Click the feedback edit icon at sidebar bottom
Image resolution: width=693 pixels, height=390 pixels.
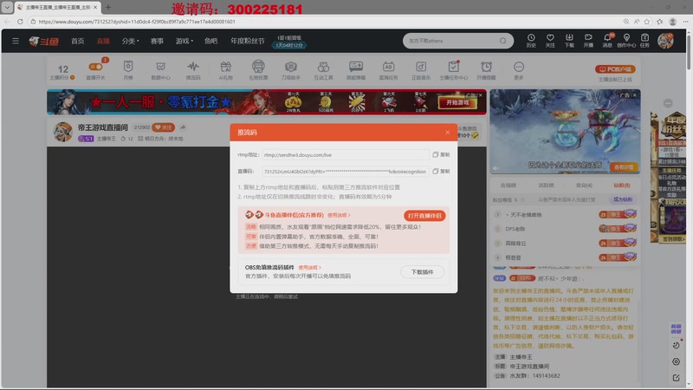(x=676, y=378)
